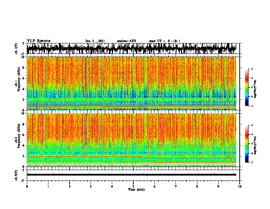Click the -7 label on ch.2 color scale
The image size is (270, 209).
pos(251,162)
